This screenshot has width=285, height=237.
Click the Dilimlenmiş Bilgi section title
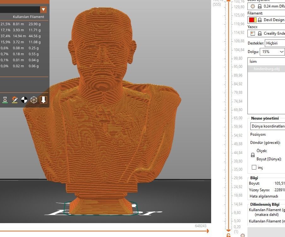264,204
